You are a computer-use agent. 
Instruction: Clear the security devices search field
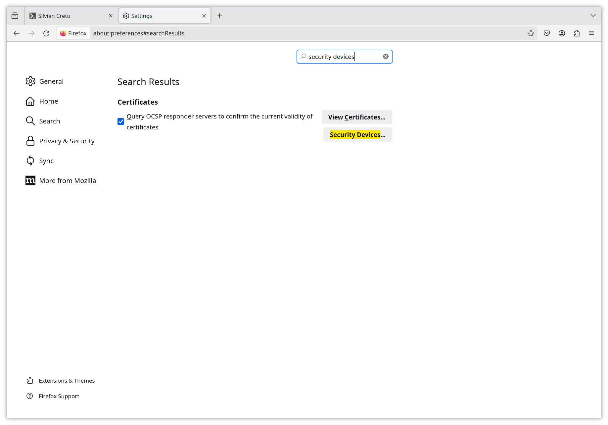pyautogui.click(x=385, y=56)
